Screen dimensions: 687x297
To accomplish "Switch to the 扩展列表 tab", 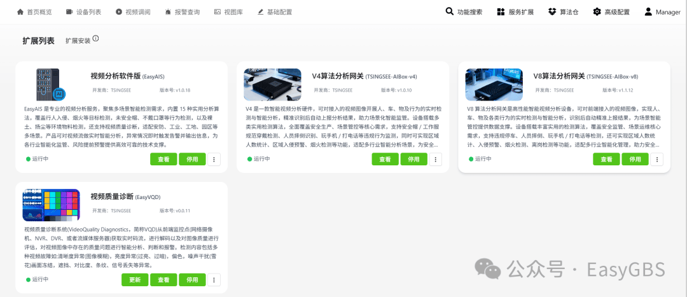I will tap(39, 41).
